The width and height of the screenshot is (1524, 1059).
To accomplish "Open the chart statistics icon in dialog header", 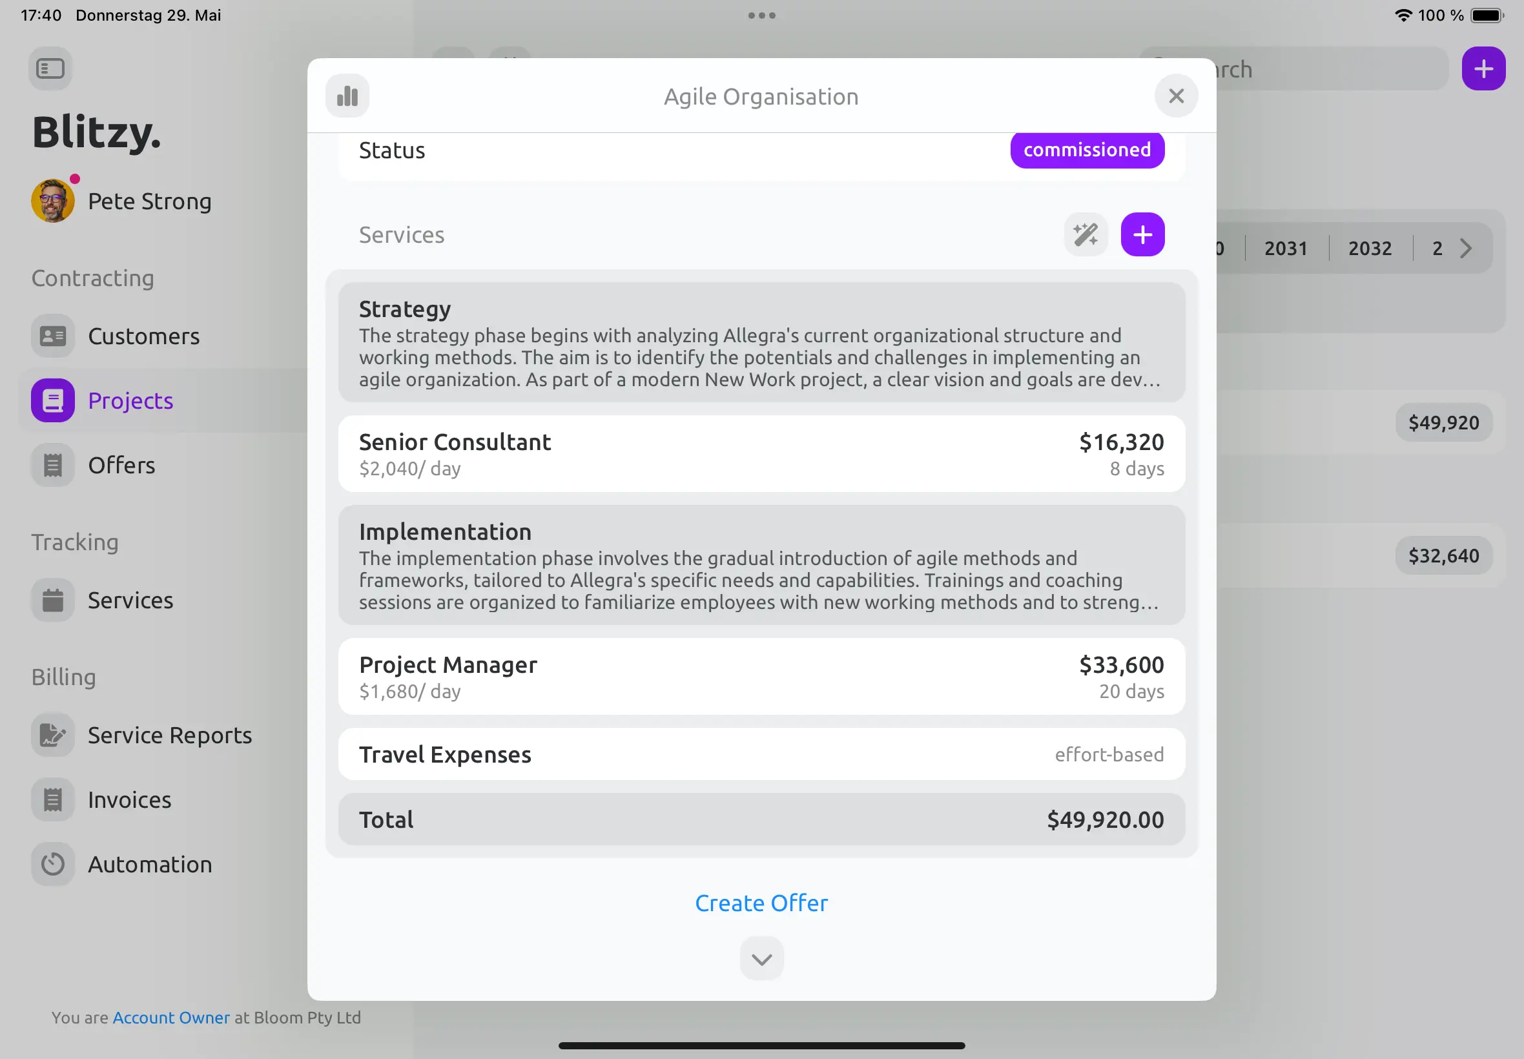I will 347,96.
